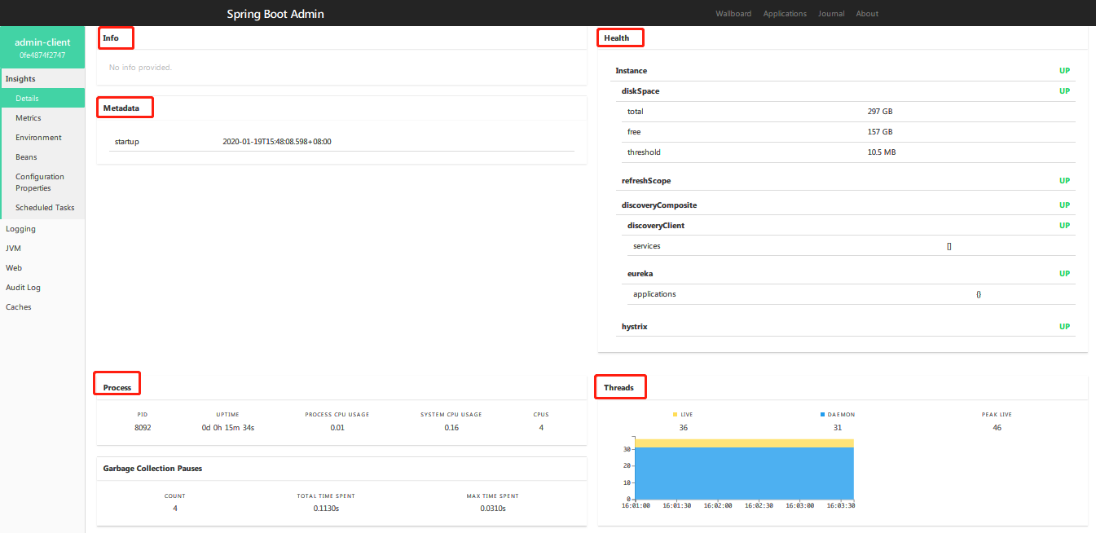Click the Garbage Collection Pauses heading
Image resolution: width=1096 pixels, height=533 pixels.
coord(152,469)
